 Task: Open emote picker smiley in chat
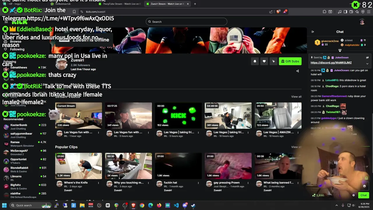pyautogui.click(x=364, y=186)
